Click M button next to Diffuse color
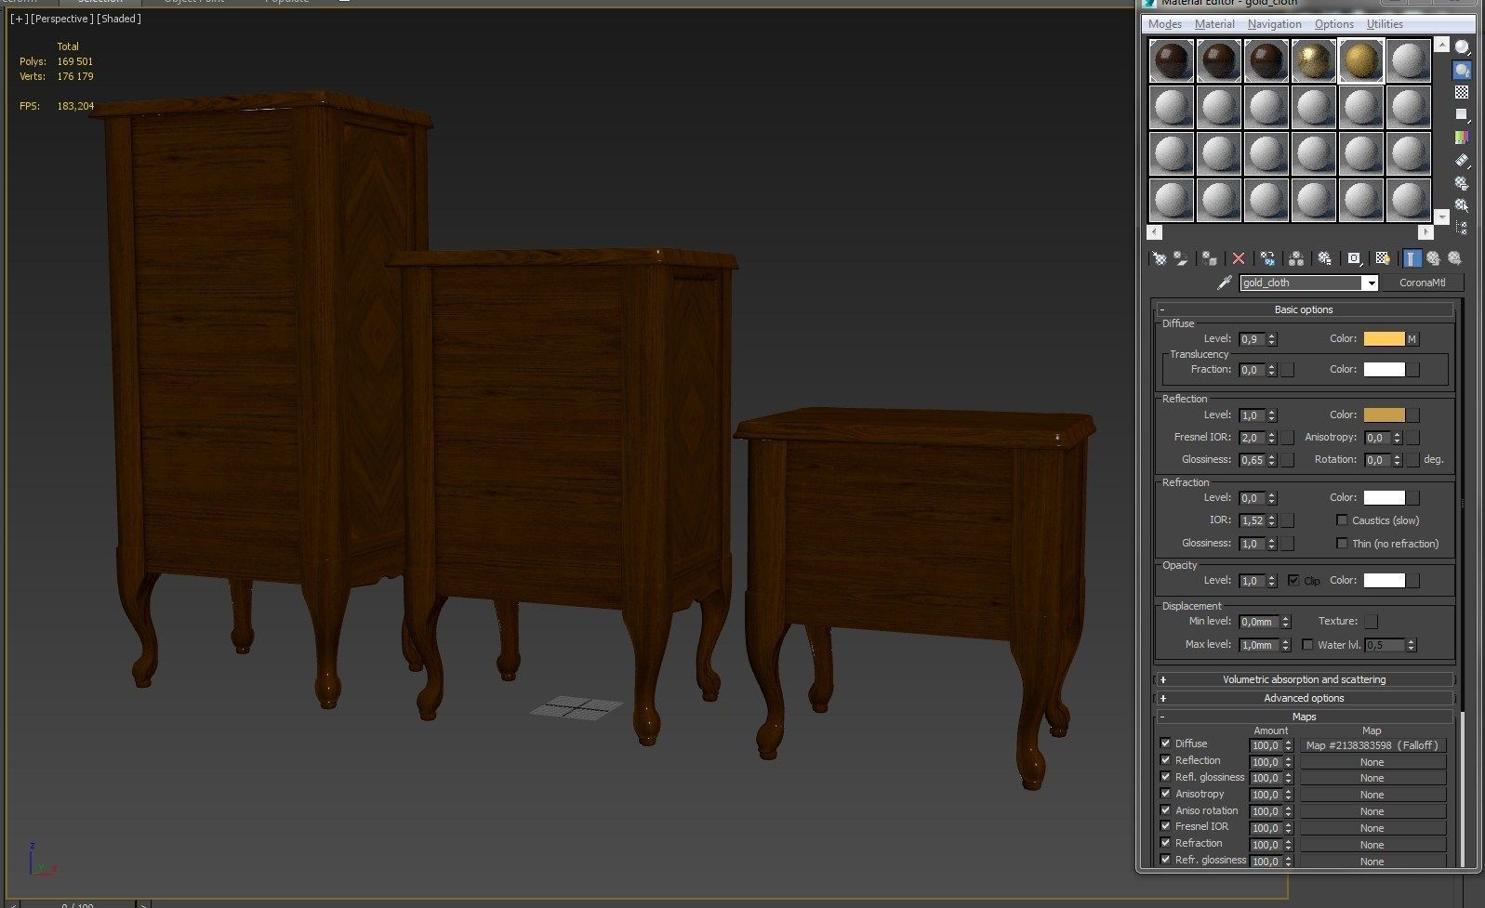1485x908 pixels. pos(1412,339)
